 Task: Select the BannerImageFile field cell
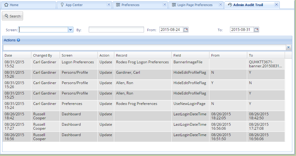tap(190, 64)
